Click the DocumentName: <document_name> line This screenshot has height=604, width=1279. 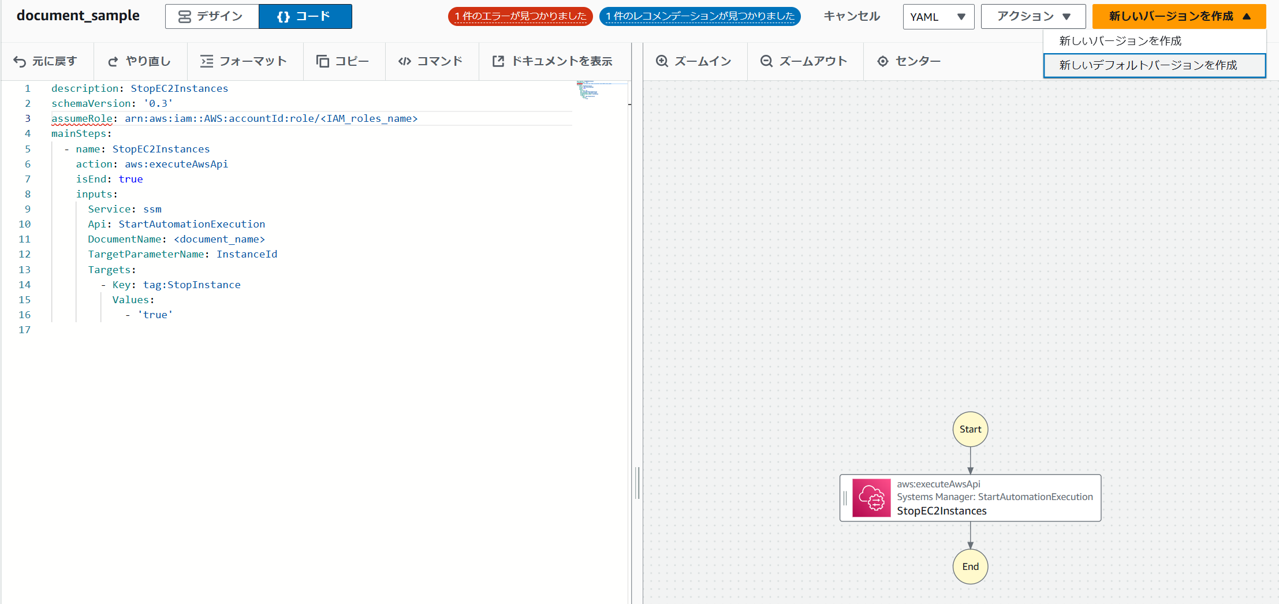point(176,239)
